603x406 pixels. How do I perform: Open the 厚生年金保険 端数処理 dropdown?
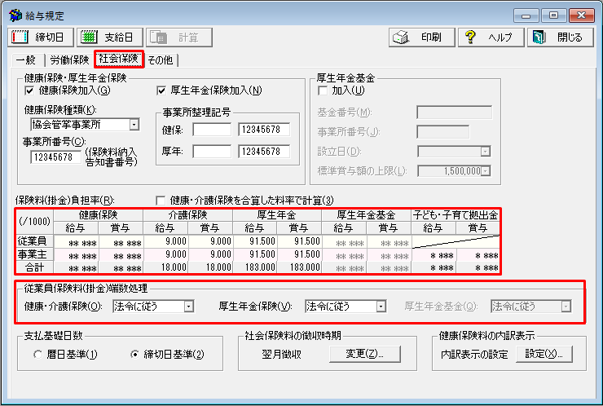(x=381, y=307)
